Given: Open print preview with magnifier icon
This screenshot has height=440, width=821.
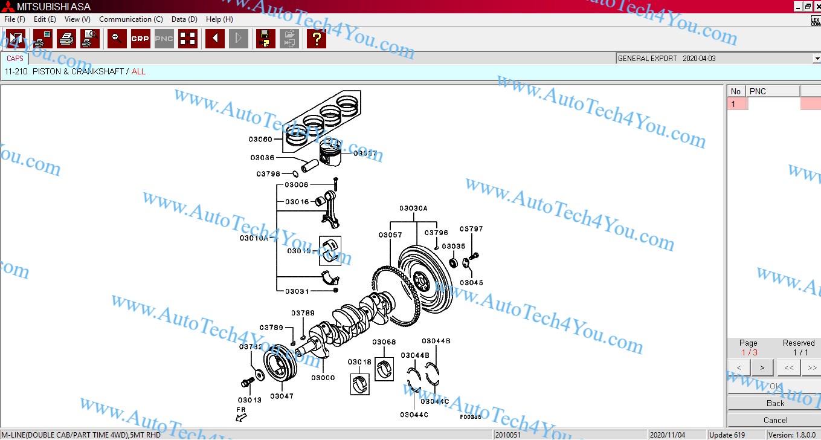Looking at the screenshot, I should tap(90, 39).
